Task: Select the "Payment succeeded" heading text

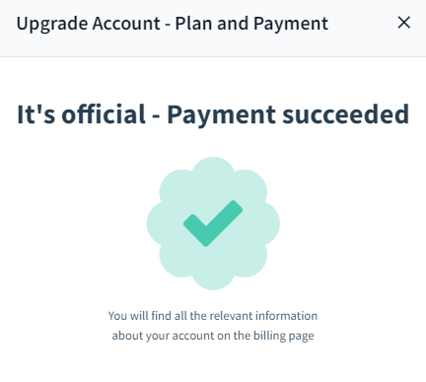Action: coord(288,115)
